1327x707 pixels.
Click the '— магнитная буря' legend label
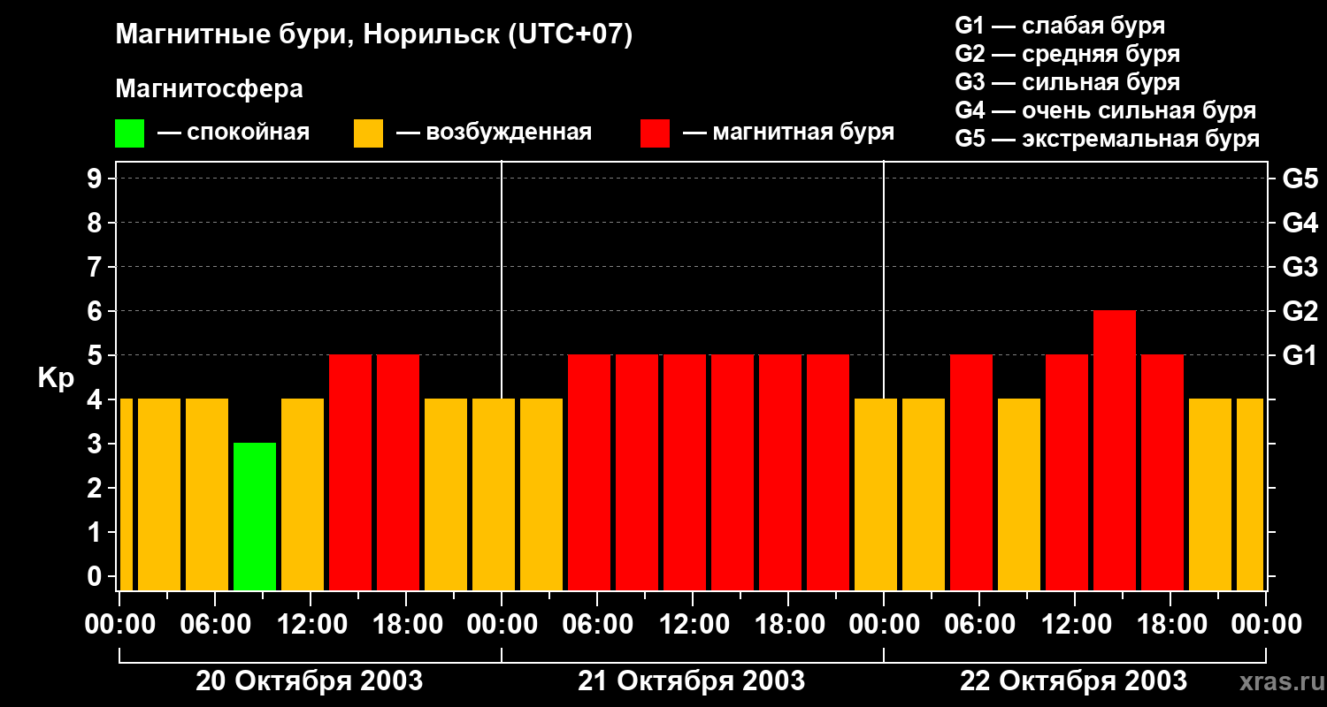(788, 133)
